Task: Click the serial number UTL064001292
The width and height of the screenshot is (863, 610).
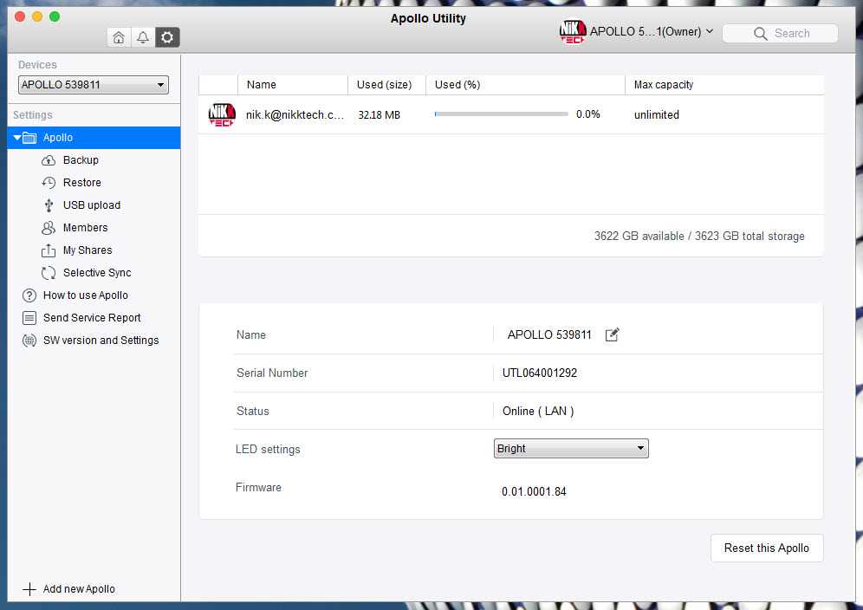Action: click(x=539, y=373)
